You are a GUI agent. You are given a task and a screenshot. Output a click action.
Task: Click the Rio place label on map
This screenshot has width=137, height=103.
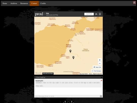[x=76, y=35]
